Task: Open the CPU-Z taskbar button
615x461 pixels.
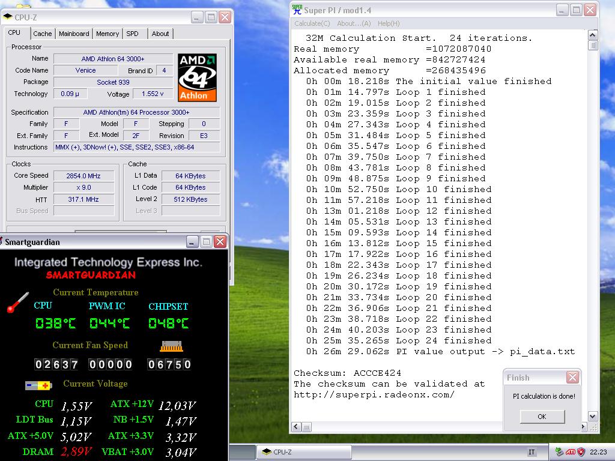Action: [x=304, y=452]
